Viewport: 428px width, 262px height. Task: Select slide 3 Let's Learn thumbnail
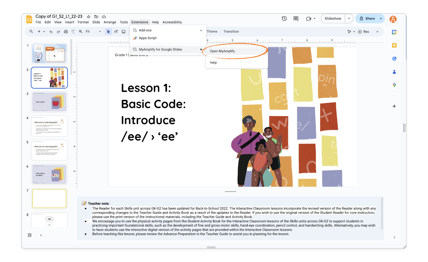(x=49, y=102)
